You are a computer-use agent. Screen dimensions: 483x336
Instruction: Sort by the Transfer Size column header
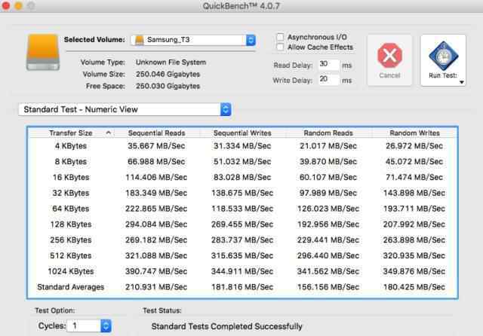pyautogui.click(x=71, y=133)
